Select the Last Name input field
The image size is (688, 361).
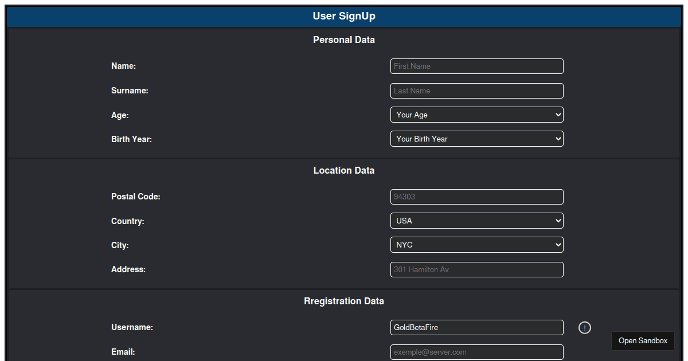477,91
